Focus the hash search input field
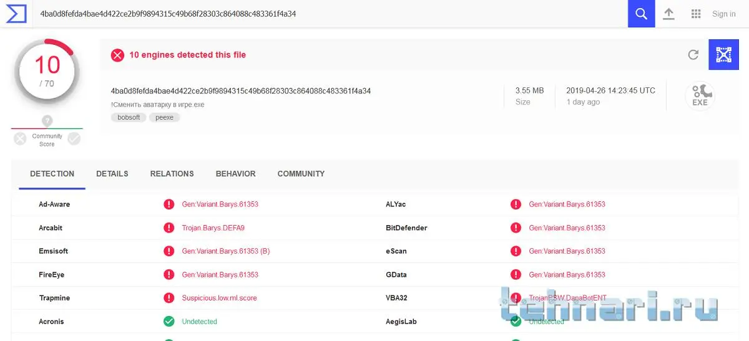The image size is (749, 341). tap(330, 14)
